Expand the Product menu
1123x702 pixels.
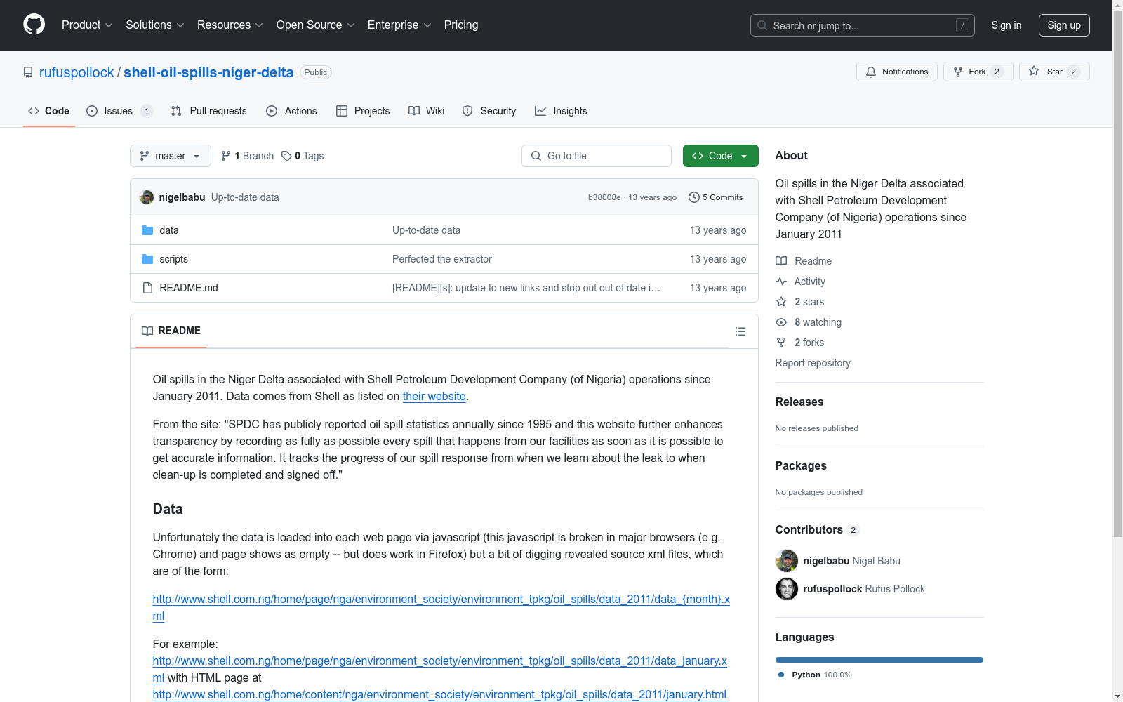point(87,25)
